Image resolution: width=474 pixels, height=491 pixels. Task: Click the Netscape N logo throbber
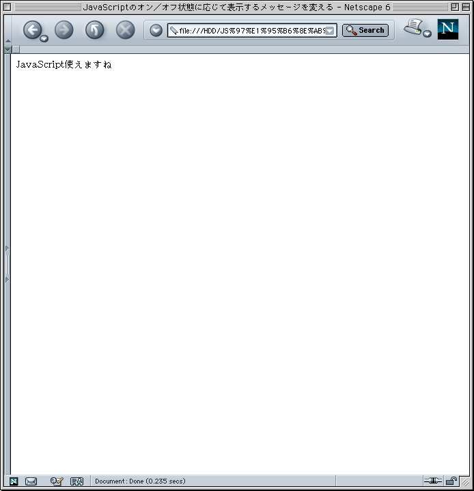click(x=447, y=29)
